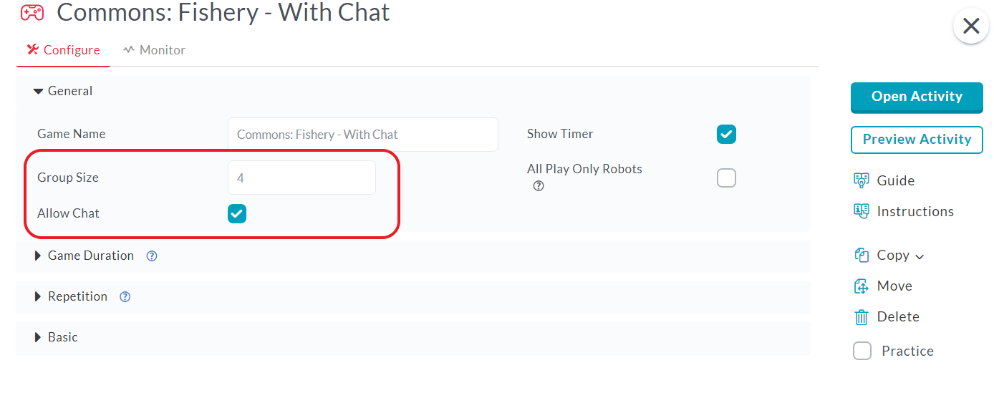Click the Delete trash icon
The image size is (994, 393).
[x=862, y=316]
